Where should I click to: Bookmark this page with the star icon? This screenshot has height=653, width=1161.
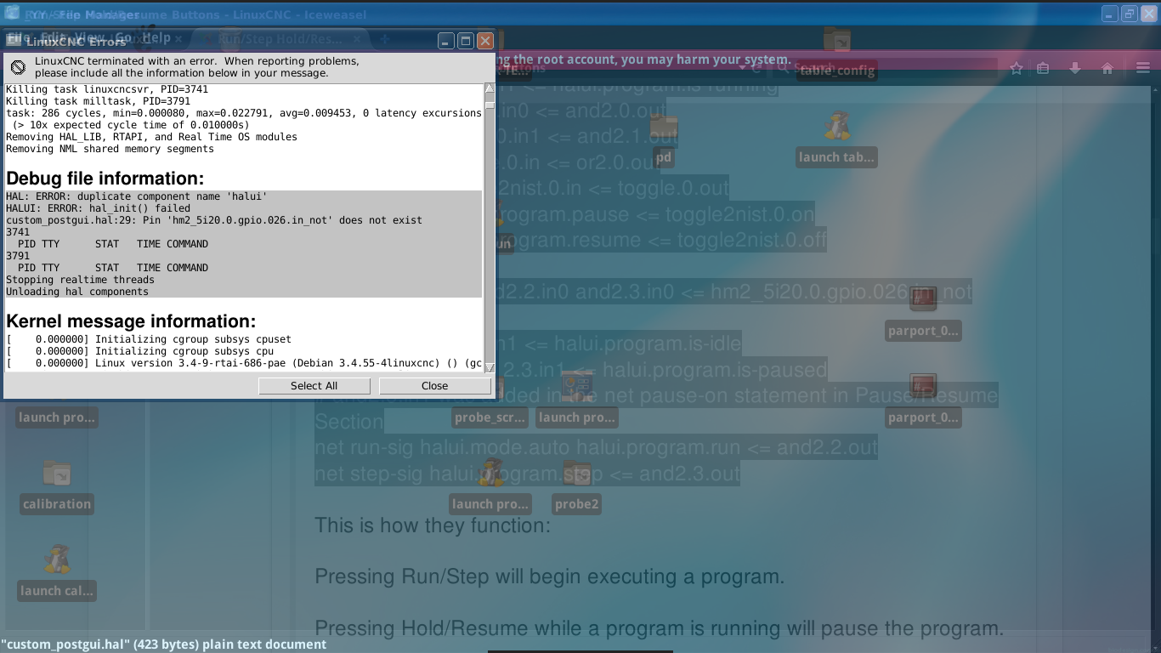(x=1017, y=69)
